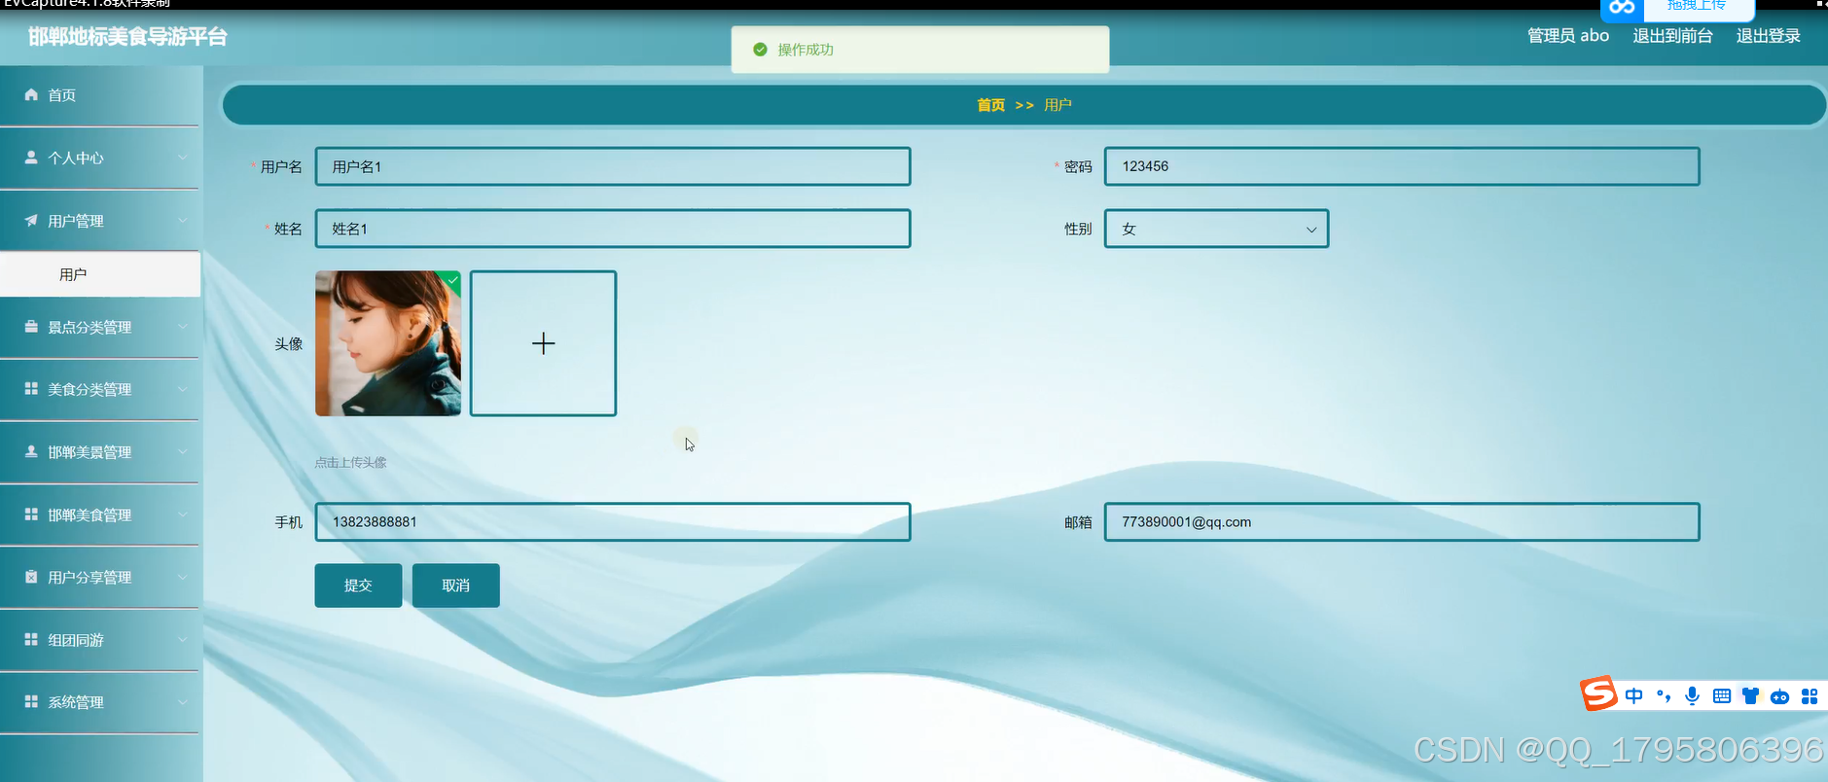Click the home icon beside 首页

[x=31, y=94]
